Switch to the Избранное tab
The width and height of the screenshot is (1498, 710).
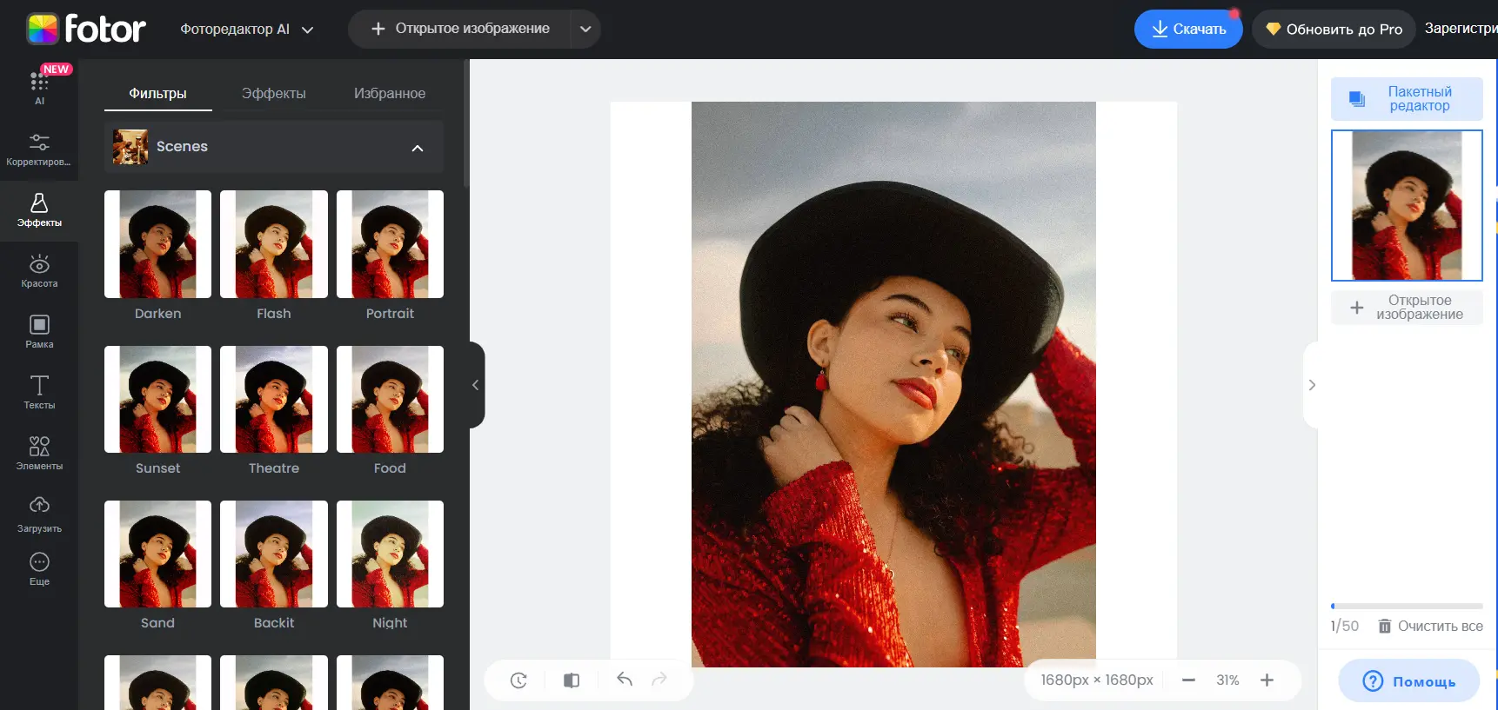point(390,93)
